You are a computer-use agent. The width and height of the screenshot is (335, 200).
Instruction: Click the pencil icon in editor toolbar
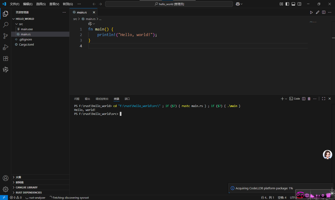click(317, 12)
